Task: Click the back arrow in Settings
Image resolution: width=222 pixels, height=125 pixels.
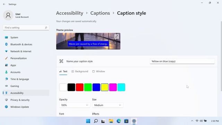Action: tap(4, 4)
